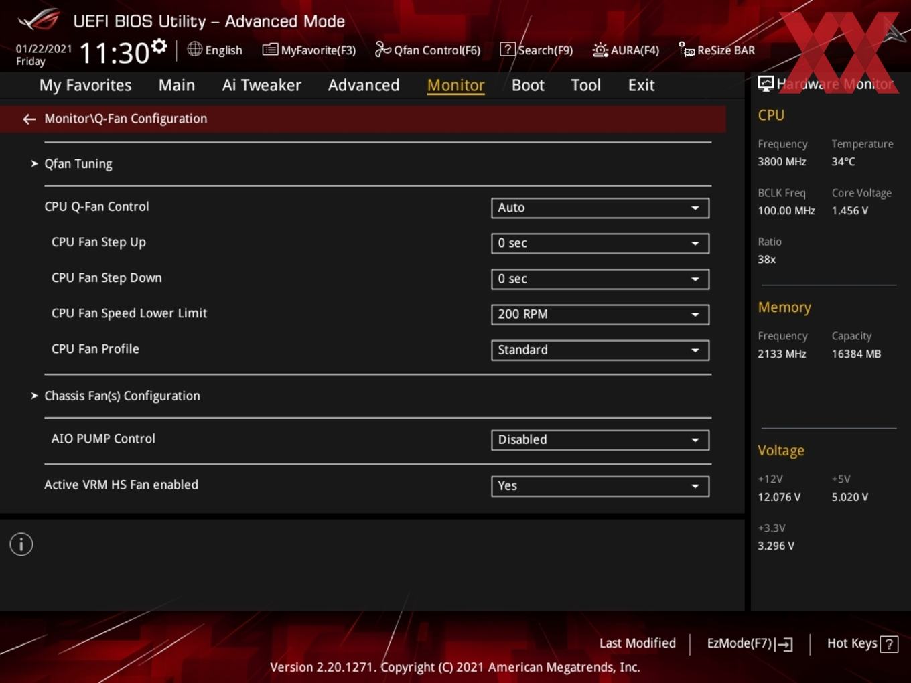Open CPU Fan Profile dropdown
The image size is (911, 683).
600,350
